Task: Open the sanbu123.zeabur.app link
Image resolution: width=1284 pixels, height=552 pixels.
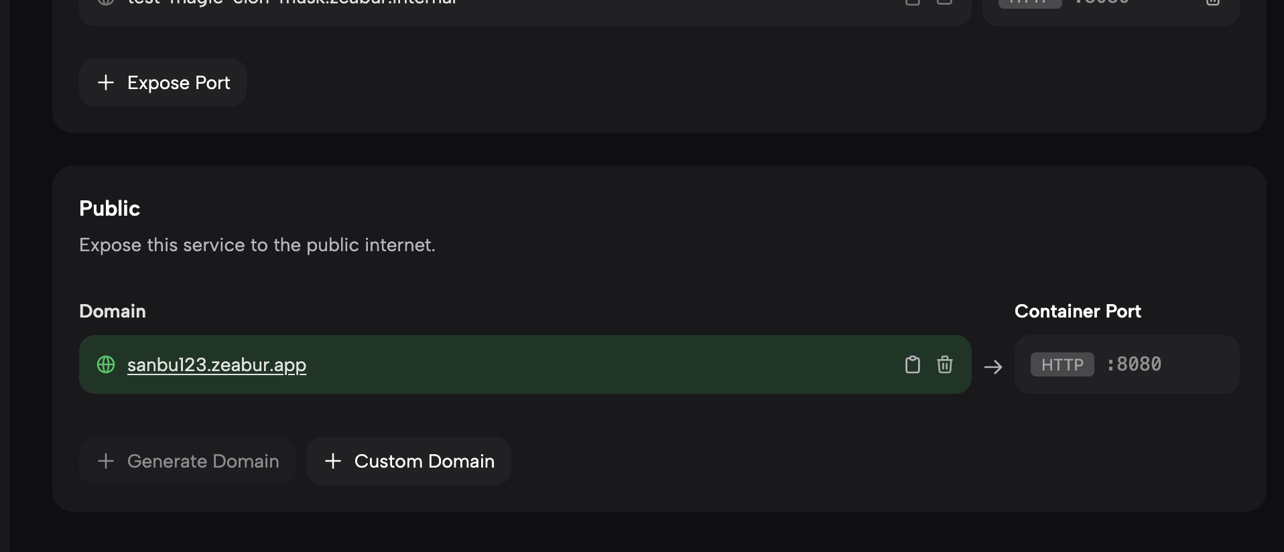Action: click(x=216, y=364)
